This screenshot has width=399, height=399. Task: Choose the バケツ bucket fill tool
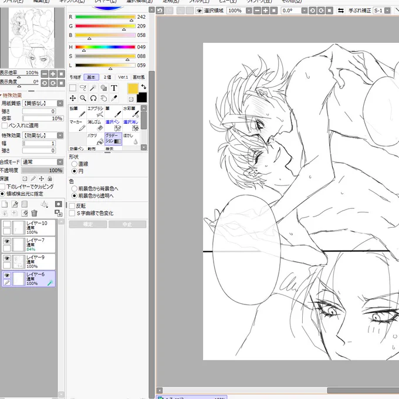[95, 139]
